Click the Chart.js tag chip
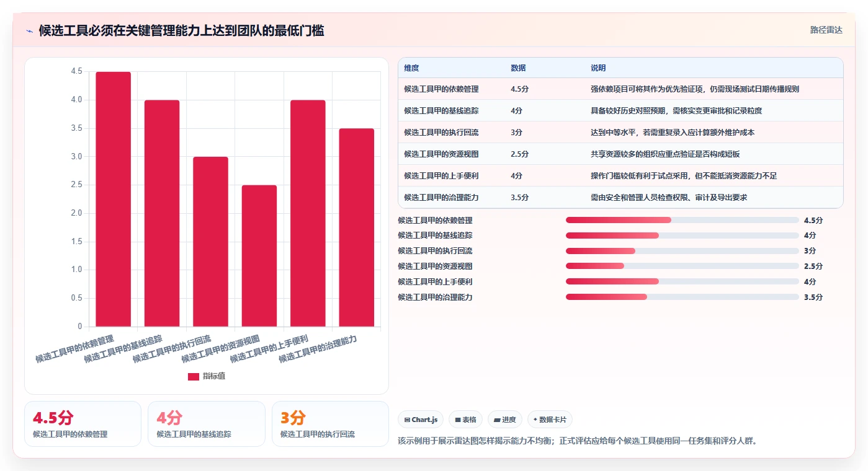 pos(421,420)
